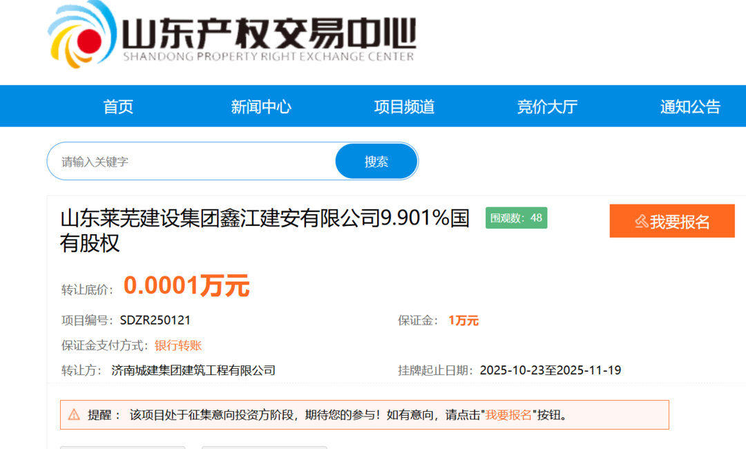The height and width of the screenshot is (449, 746).
Task: Follow the 我要报名 link in the reminder
Action: coord(509,415)
